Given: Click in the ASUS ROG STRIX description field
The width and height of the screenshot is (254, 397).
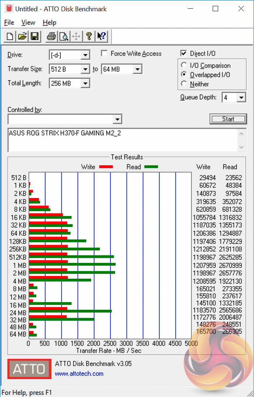Looking at the screenshot, I should point(123,140).
